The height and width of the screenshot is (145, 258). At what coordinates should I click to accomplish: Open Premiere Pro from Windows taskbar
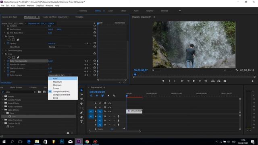pos(79,141)
